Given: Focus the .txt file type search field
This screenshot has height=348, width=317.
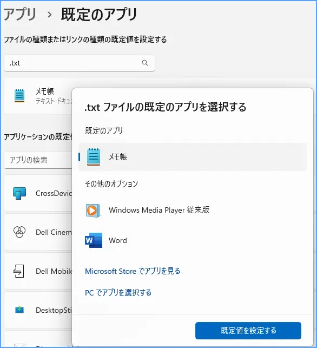Looking at the screenshot, I should click(x=80, y=63).
